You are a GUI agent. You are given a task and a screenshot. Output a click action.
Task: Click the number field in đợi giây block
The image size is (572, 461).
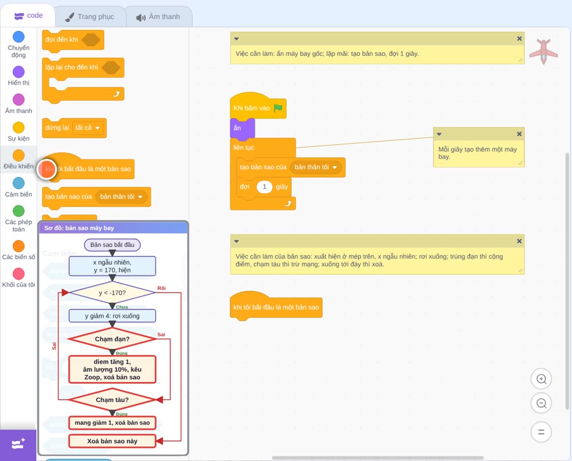click(264, 186)
